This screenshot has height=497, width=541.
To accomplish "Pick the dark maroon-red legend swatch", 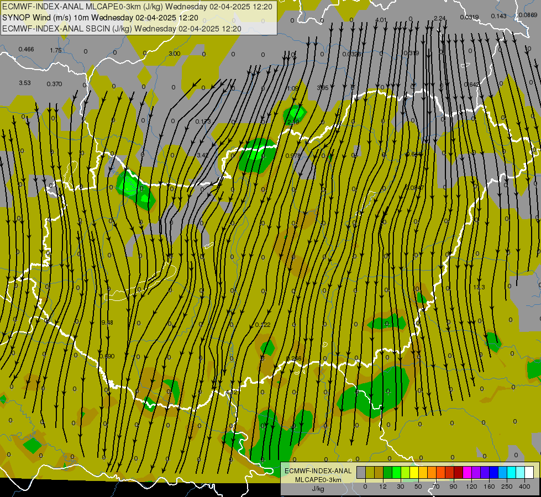I will (459, 472).
